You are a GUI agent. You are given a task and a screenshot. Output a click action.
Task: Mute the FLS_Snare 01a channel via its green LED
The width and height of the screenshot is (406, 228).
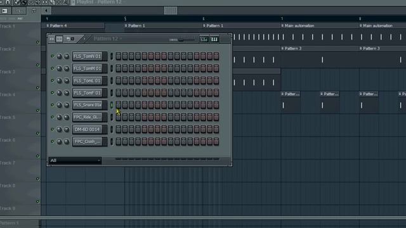(x=52, y=104)
